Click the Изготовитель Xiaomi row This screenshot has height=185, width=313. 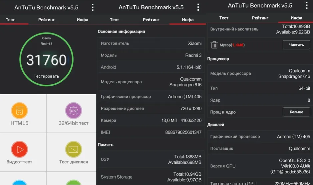click(151, 43)
